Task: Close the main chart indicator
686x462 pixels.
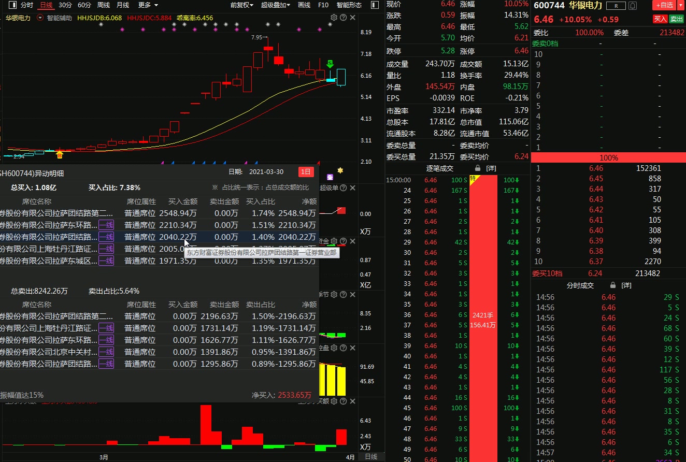Action: (352, 18)
